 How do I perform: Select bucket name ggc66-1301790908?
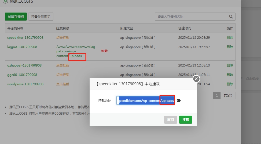point(22,75)
